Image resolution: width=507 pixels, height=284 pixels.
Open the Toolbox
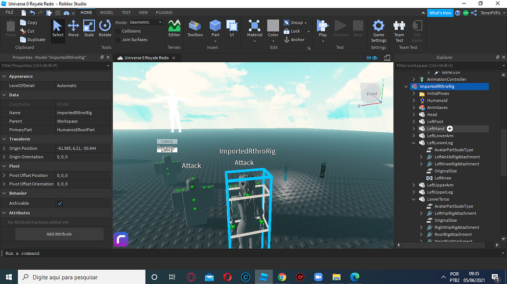point(194,29)
